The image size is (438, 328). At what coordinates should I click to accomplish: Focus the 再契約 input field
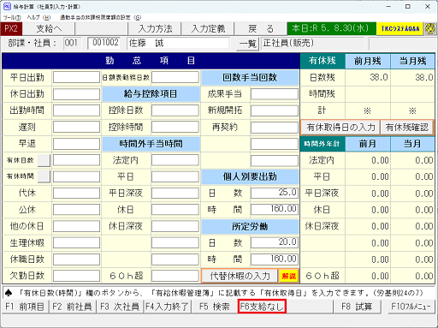coord(275,128)
